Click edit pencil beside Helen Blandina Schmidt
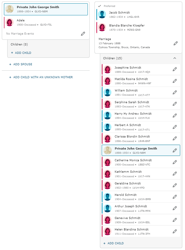185x250 pixels. point(174,231)
